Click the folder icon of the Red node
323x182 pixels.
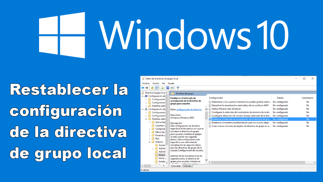click(153, 139)
